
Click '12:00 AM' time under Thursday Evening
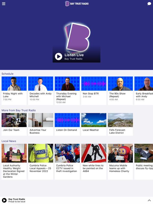[61, 102]
